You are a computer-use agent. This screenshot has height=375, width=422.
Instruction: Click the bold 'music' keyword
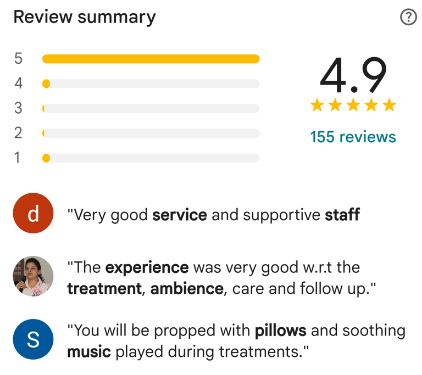[x=89, y=352]
